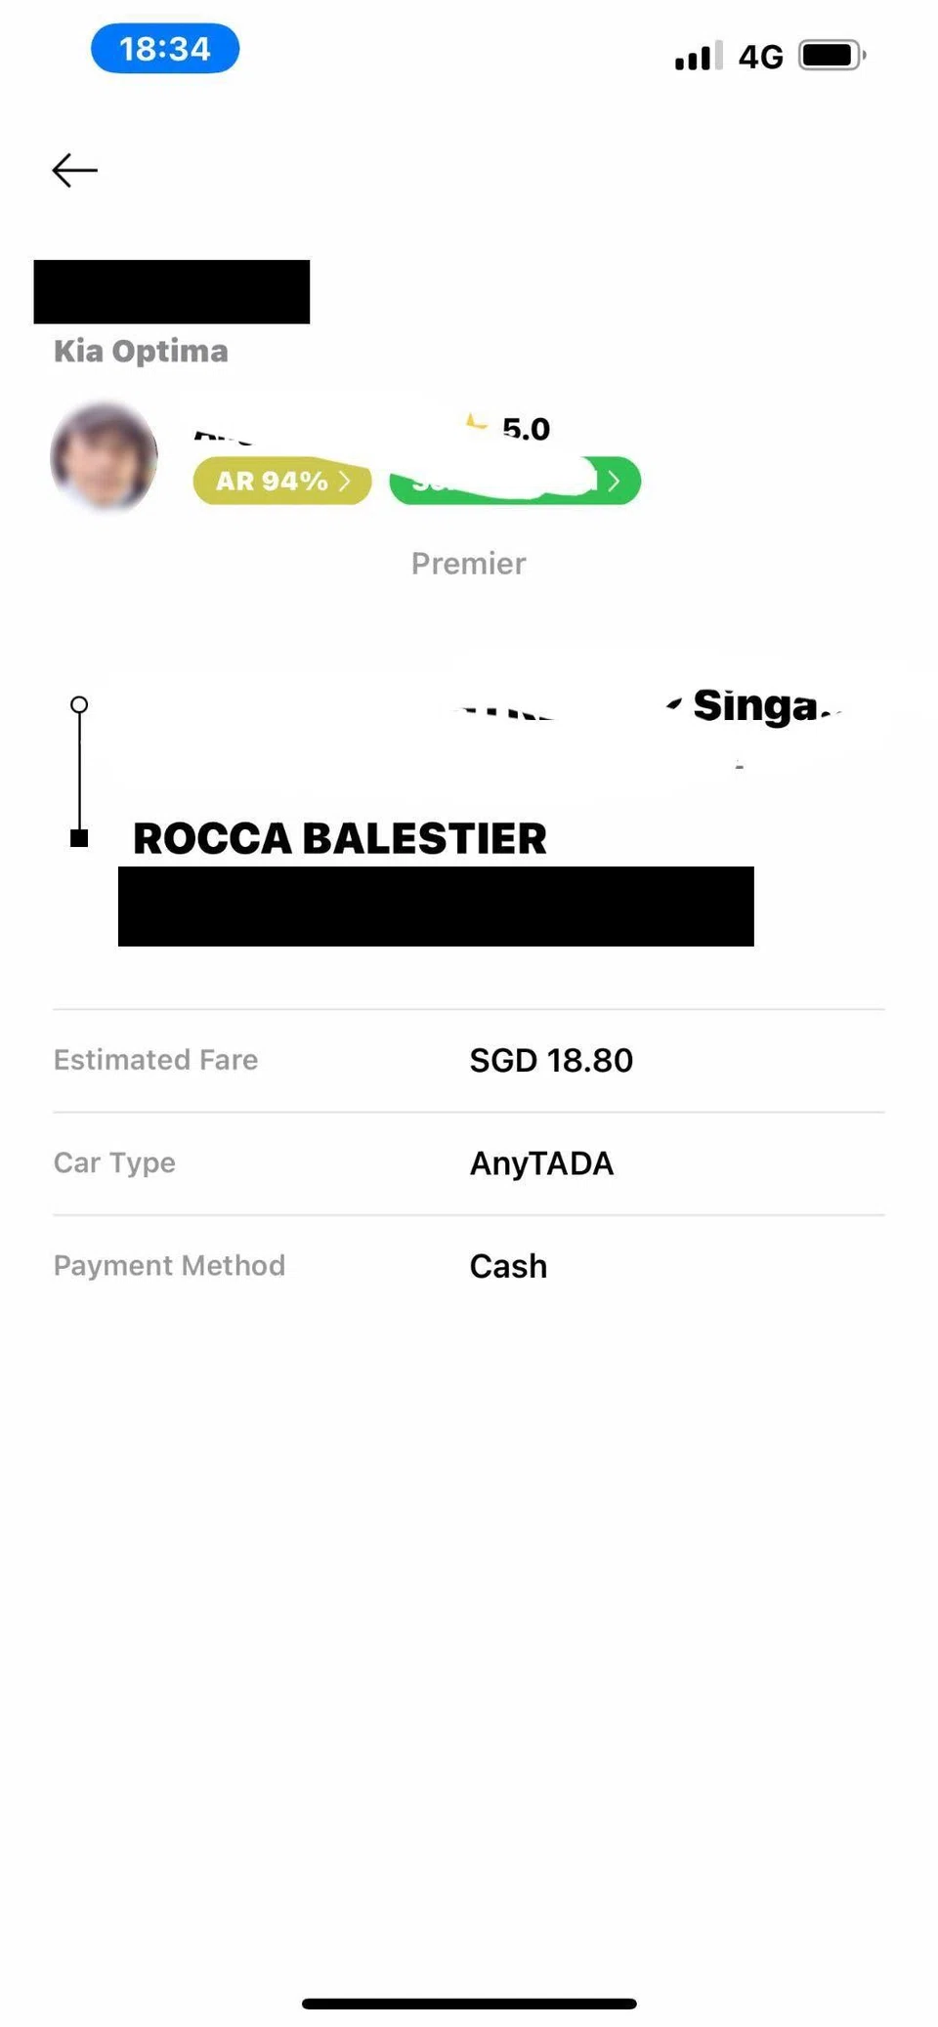This screenshot has width=938, height=2027.
Task: Select the pickup circle marker icon
Action: click(79, 704)
